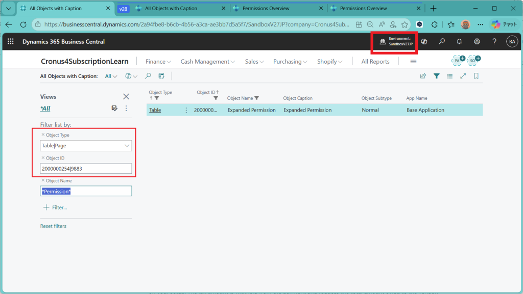This screenshot has width=523, height=294.
Task: Toggle the filter pane funnel icon
Action: click(x=437, y=76)
